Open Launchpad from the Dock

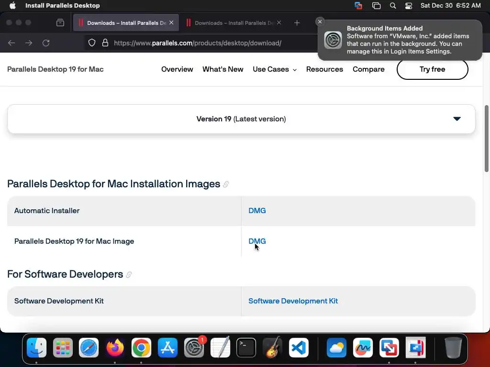pos(63,348)
